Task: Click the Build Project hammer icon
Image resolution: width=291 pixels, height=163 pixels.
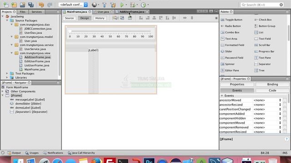Action: 104,5
